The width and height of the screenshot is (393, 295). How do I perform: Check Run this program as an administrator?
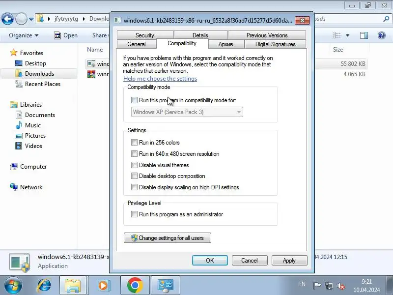point(134,214)
